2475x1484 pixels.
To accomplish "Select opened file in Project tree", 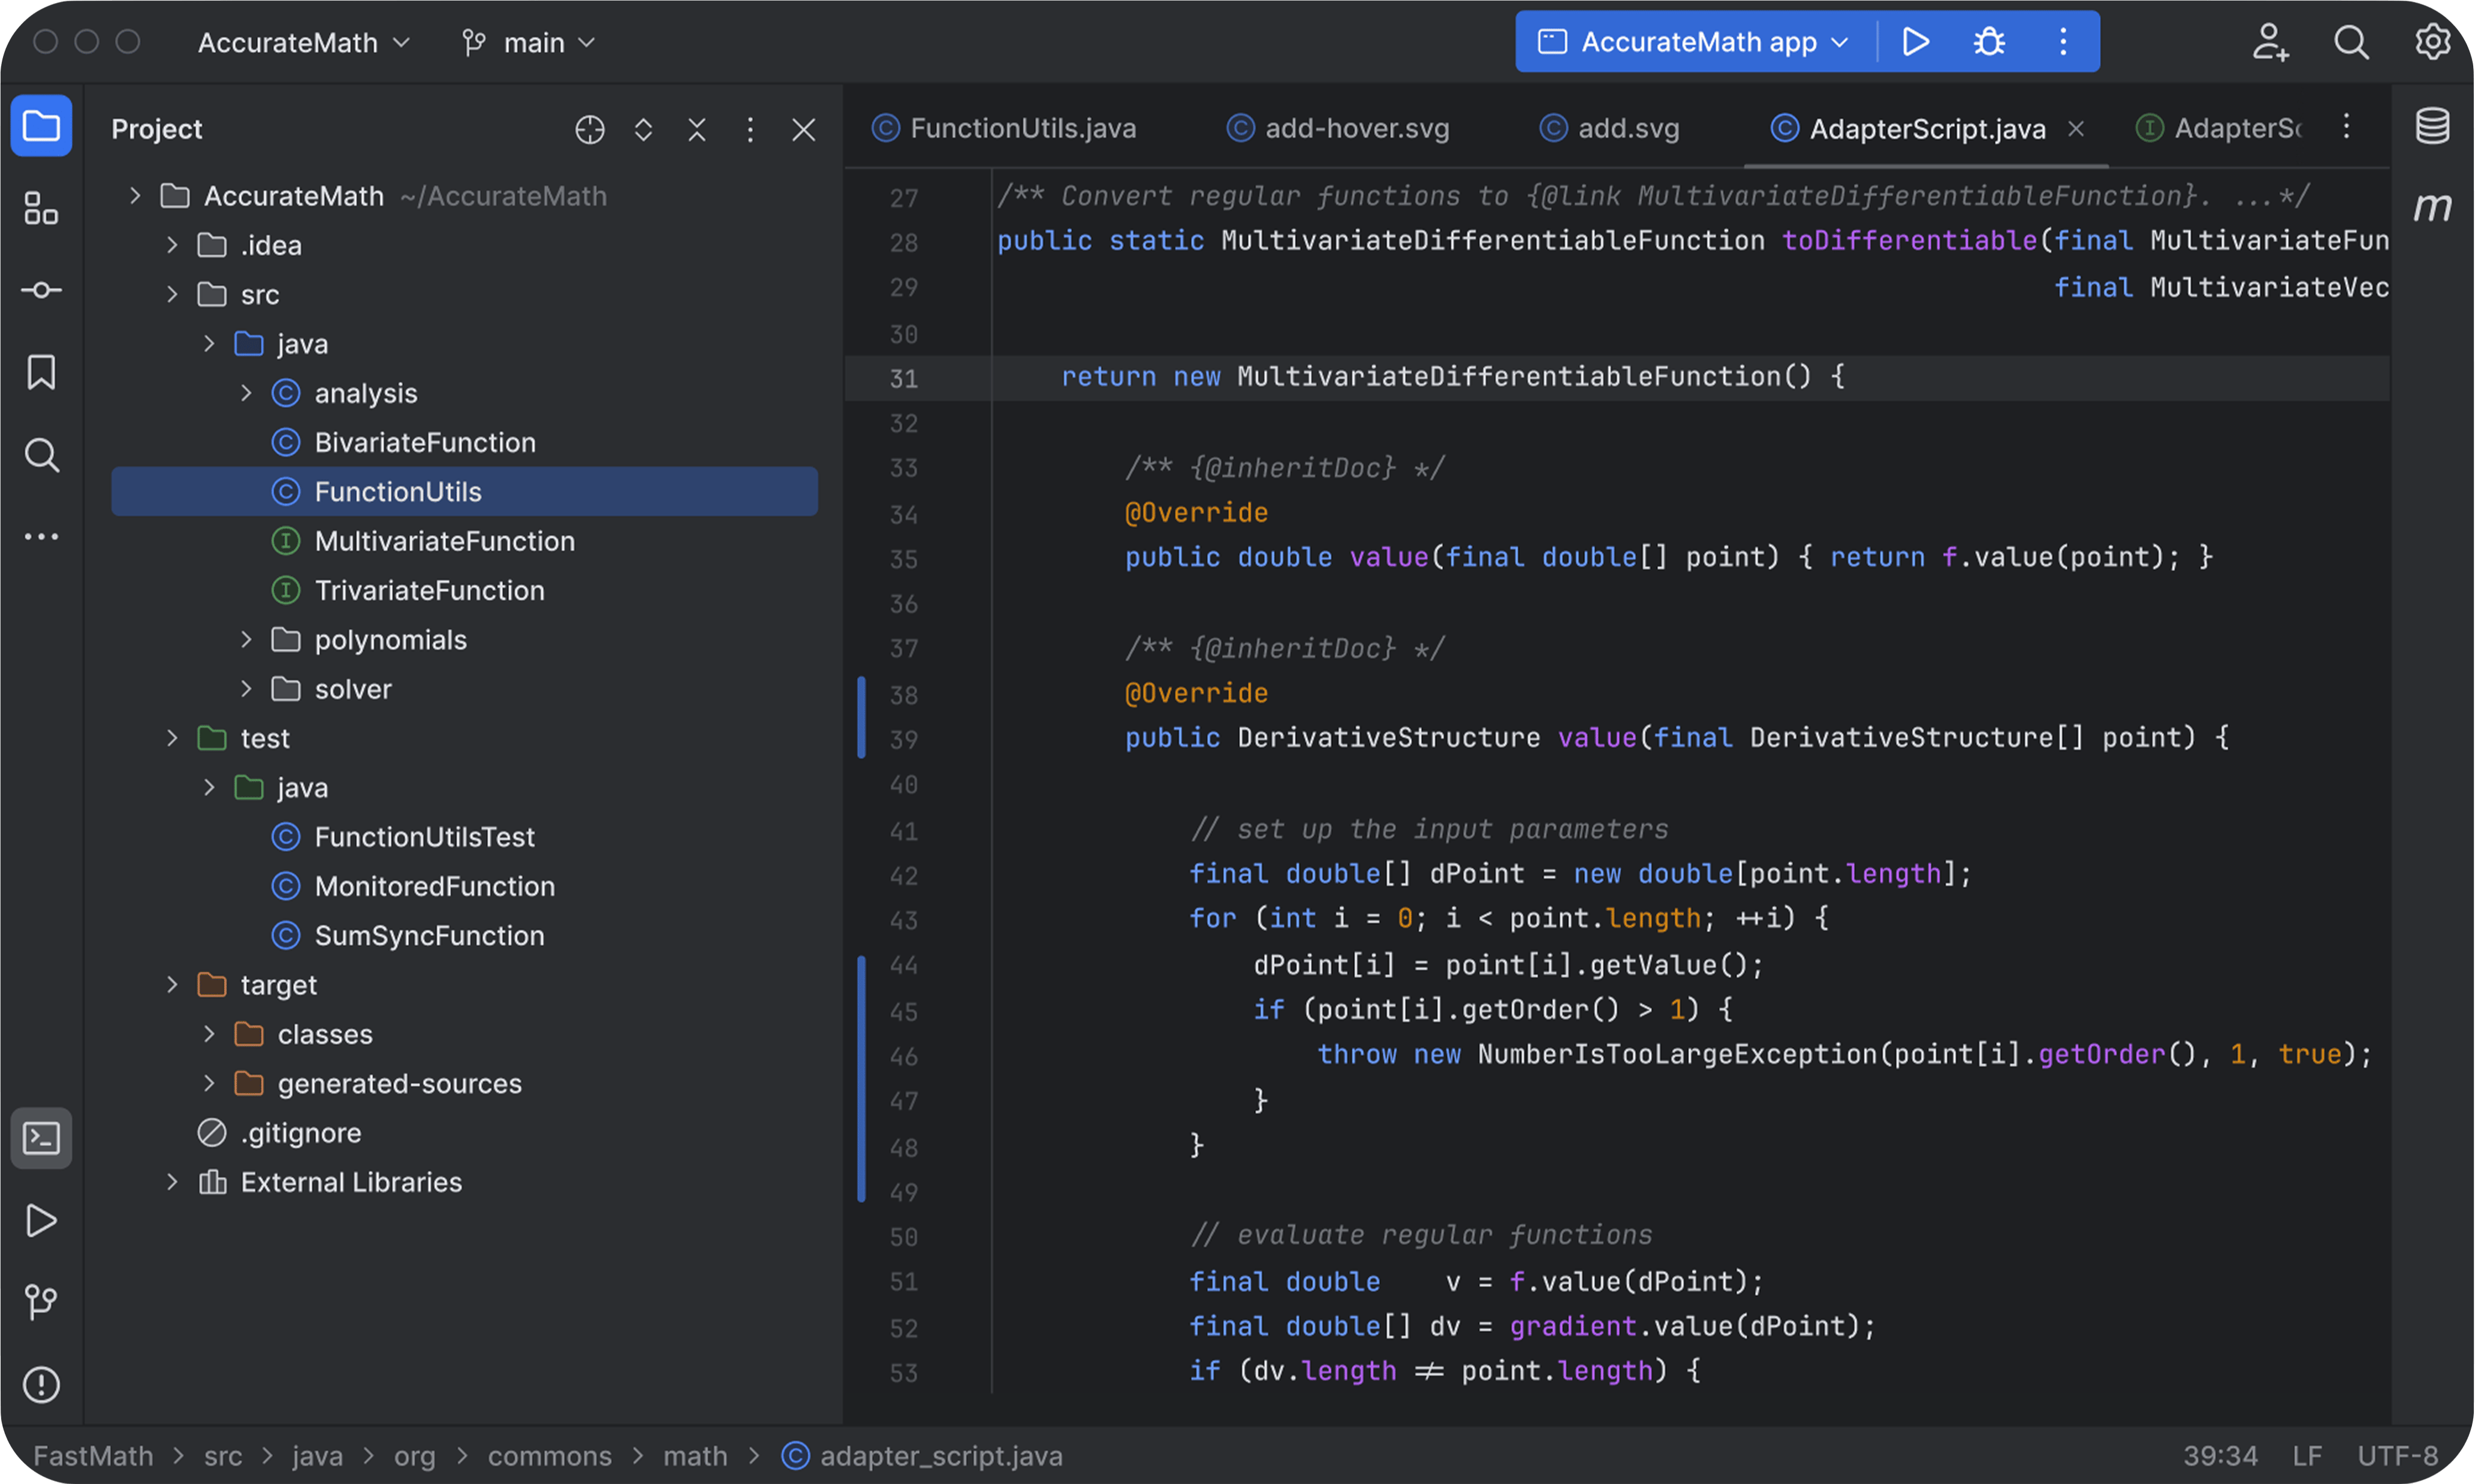I will point(590,129).
